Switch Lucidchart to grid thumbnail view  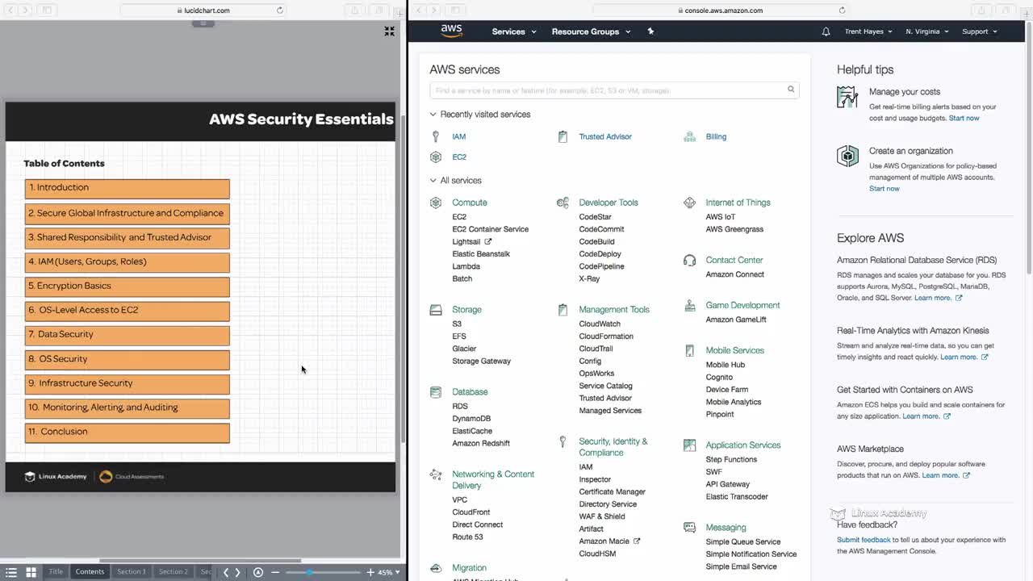point(31,572)
